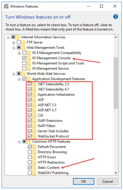The image size is (123, 190).
Task: Check the FTP Server checkbox
Action: click(19, 42)
